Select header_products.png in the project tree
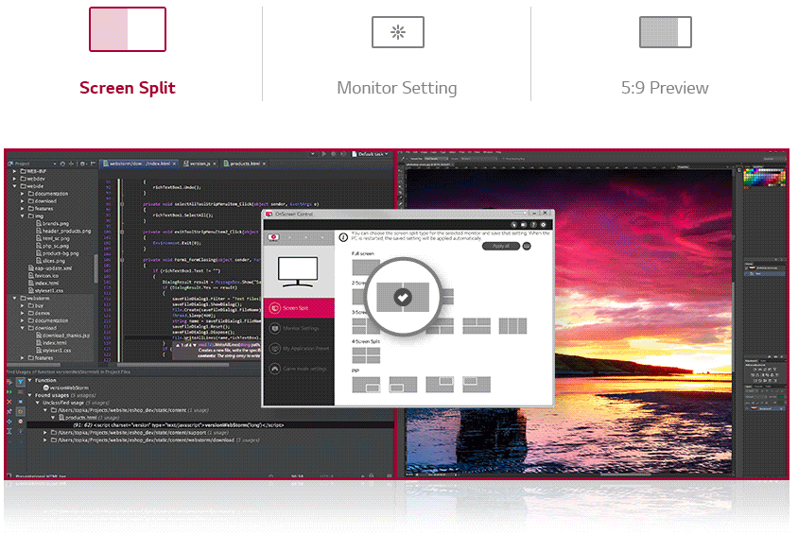The width and height of the screenshot is (798, 552). pos(63,231)
